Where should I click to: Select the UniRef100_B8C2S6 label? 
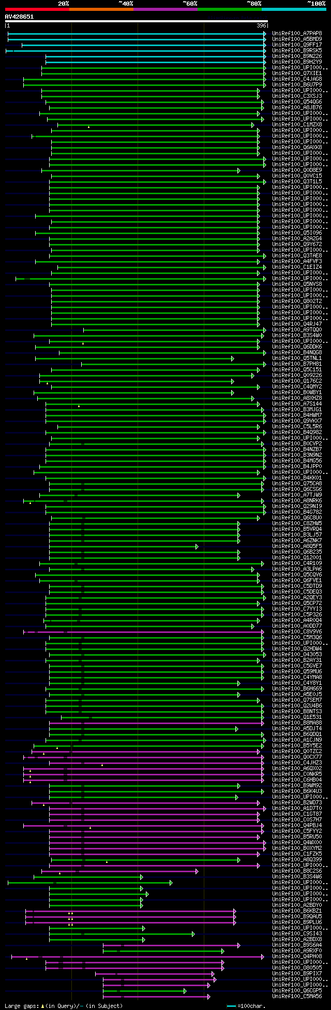click(297, 871)
